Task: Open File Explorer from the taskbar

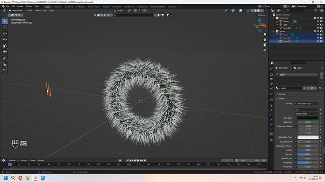Action: [x=28, y=178]
